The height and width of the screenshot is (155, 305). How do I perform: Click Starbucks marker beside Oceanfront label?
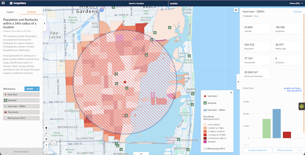click(x=179, y=140)
